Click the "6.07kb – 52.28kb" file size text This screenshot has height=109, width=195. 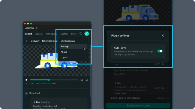pyautogui.click(x=48, y=84)
